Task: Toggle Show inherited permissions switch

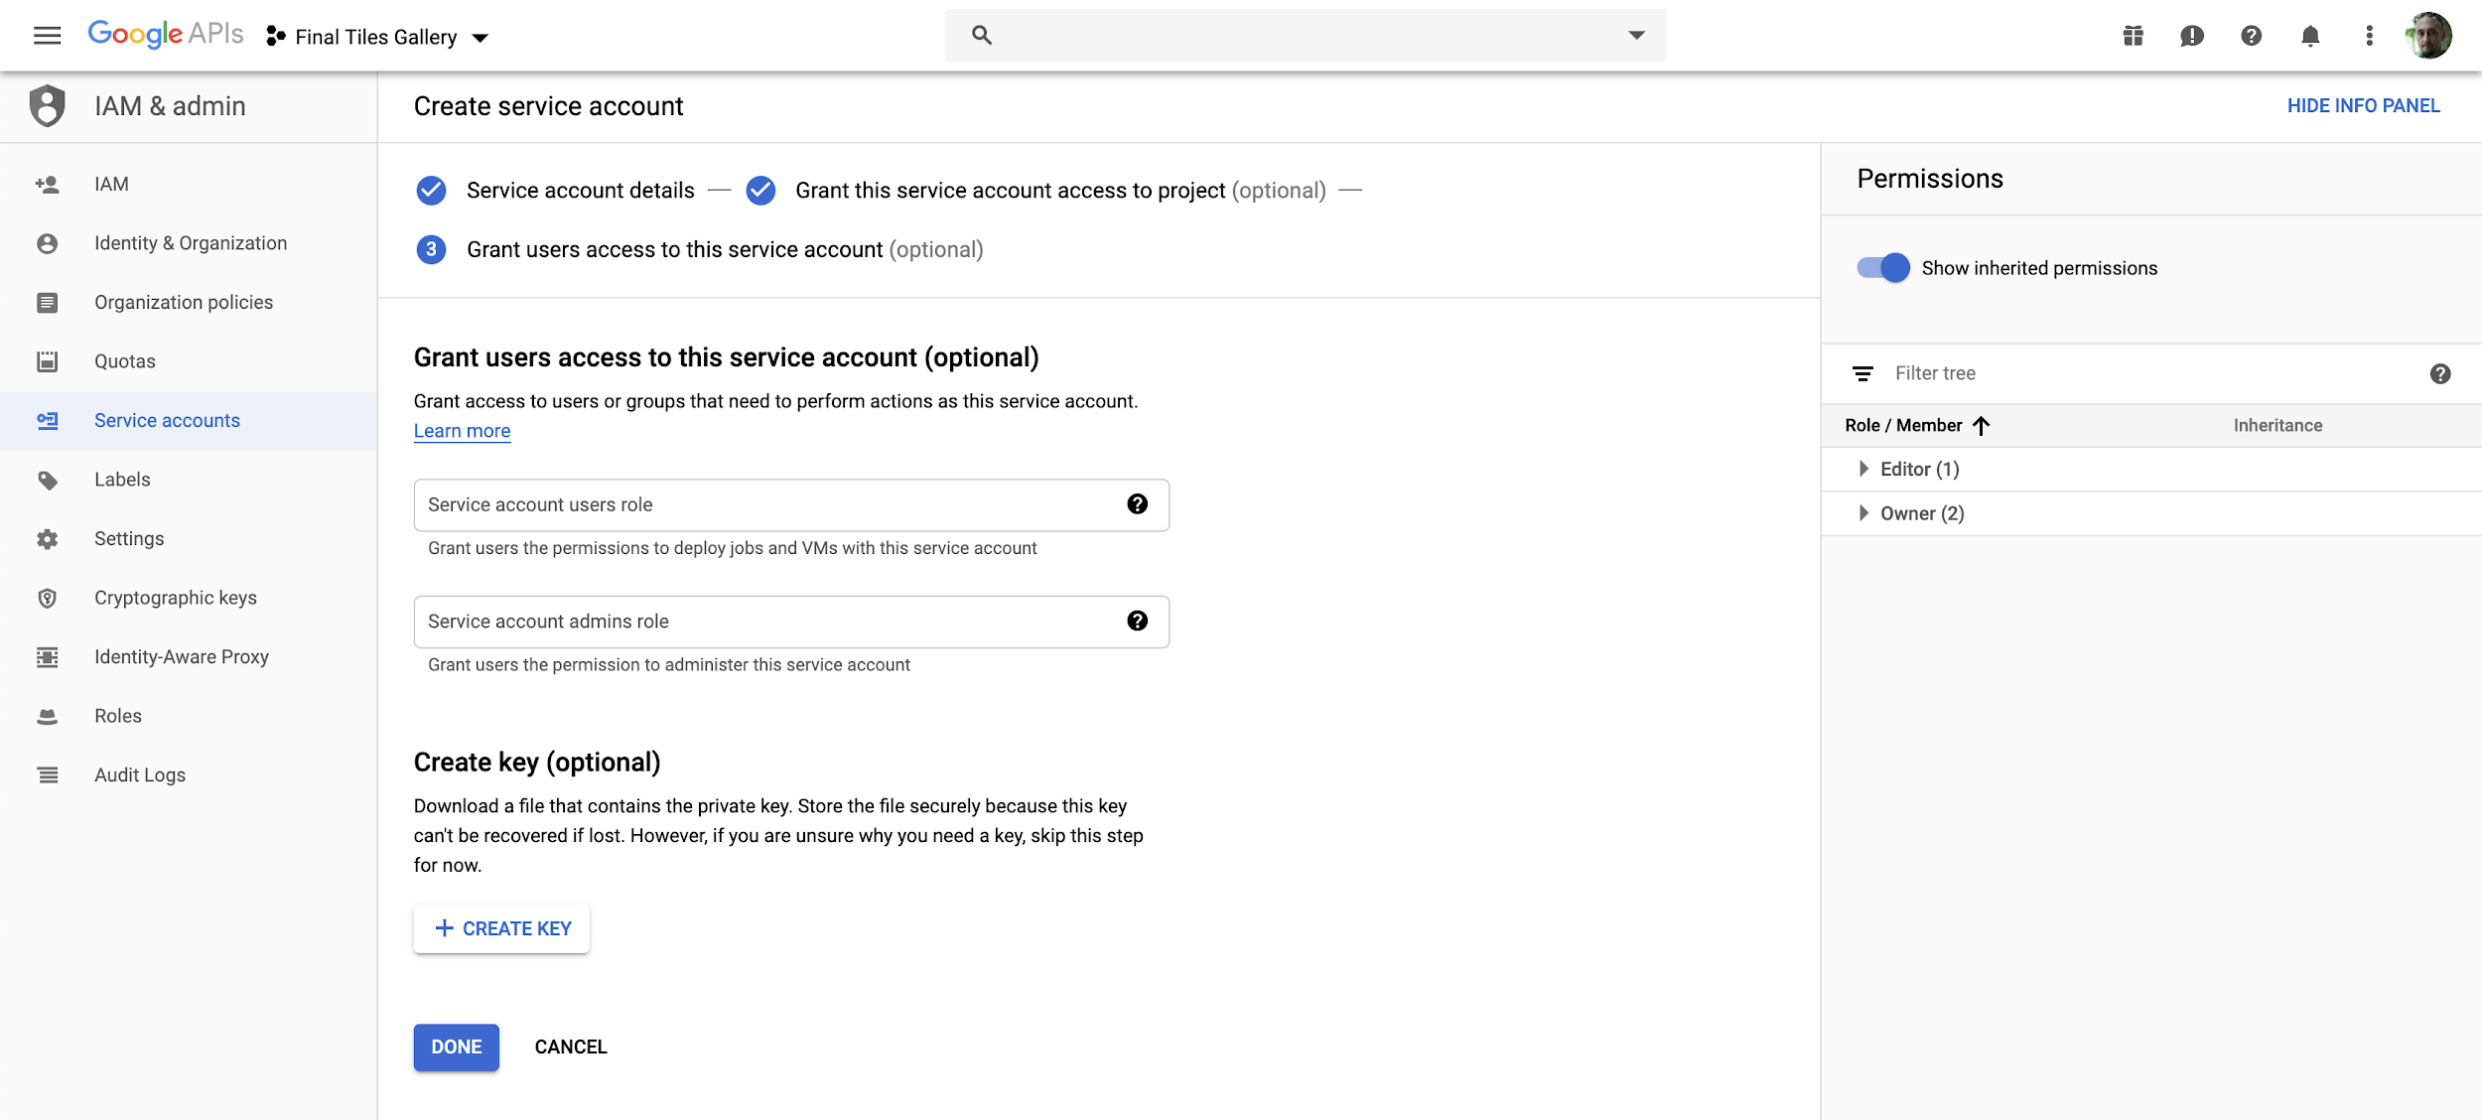Action: pos(1883,268)
